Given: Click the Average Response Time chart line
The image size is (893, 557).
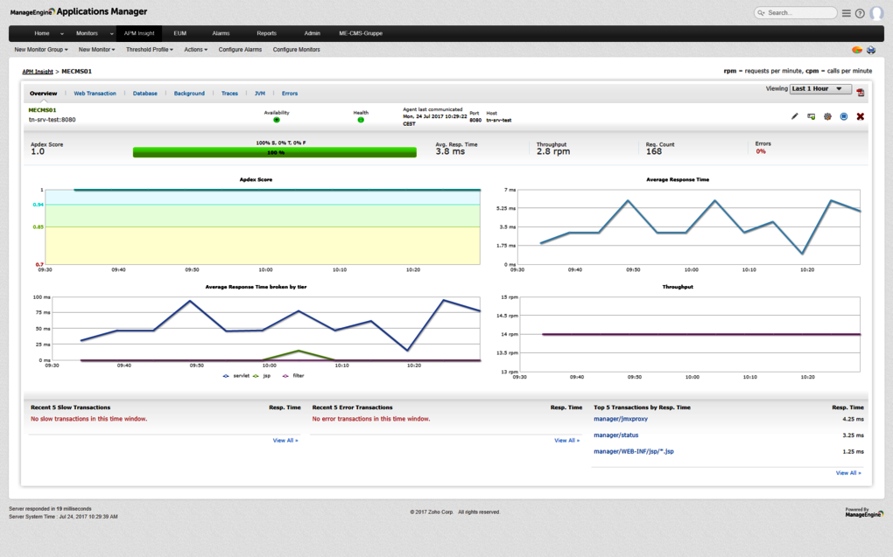Looking at the screenshot, I should 700,227.
